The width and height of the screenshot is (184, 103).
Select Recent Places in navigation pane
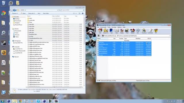pos(18,25)
